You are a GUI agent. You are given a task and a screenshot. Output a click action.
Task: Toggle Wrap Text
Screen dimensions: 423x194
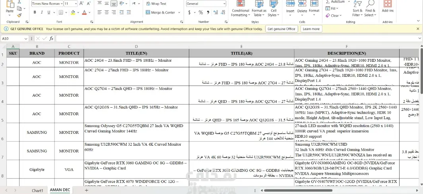pos(156,4)
